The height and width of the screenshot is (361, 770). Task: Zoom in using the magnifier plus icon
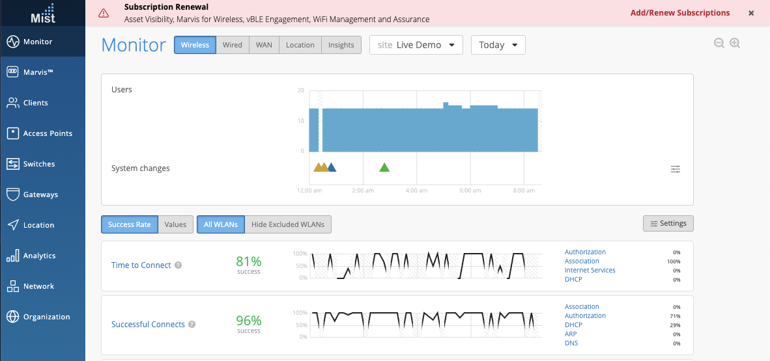[735, 44]
